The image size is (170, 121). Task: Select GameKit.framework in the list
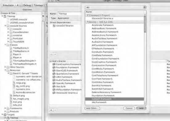(114, 99)
